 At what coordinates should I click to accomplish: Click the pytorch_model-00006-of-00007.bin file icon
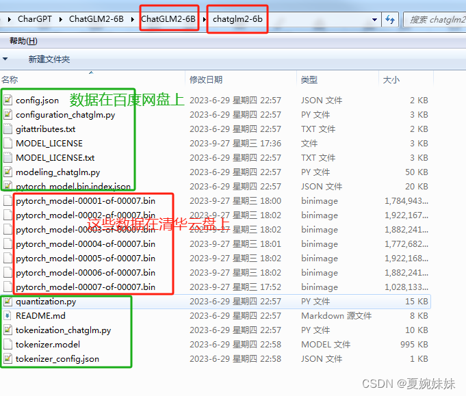point(8,272)
